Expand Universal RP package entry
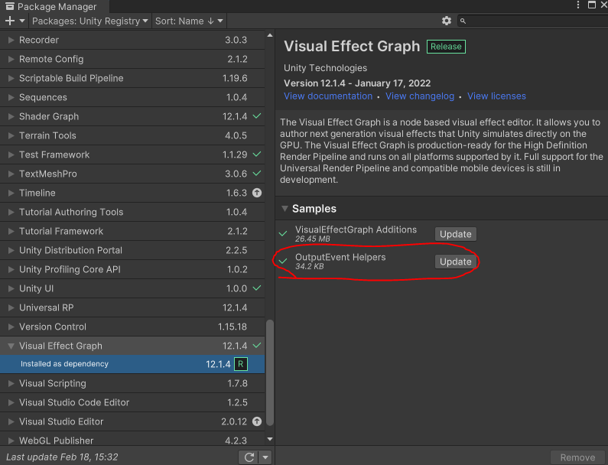The height and width of the screenshot is (465, 608). point(11,307)
